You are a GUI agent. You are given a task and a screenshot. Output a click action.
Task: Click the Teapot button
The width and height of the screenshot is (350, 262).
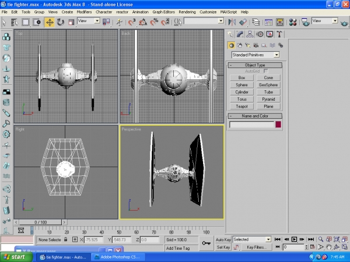[x=242, y=107]
